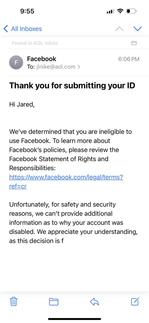Tap the home indicator bar at bottom
The image size is (149, 323).
pos(74,319)
